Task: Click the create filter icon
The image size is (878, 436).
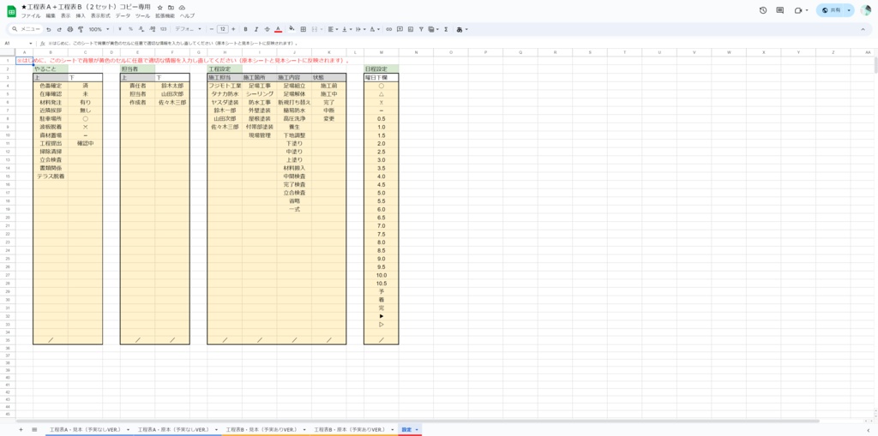Action: click(421, 29)
